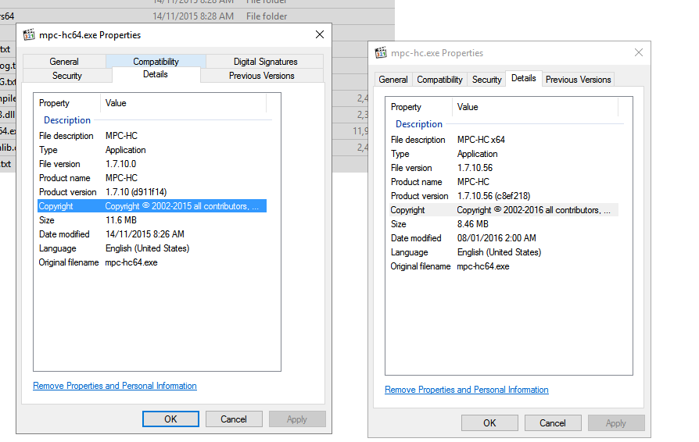Select highlighted Copyright 2002-2015 row
The width and height of the screenshot is (699, 442).
pyautogui.click(x=152, y=206)
